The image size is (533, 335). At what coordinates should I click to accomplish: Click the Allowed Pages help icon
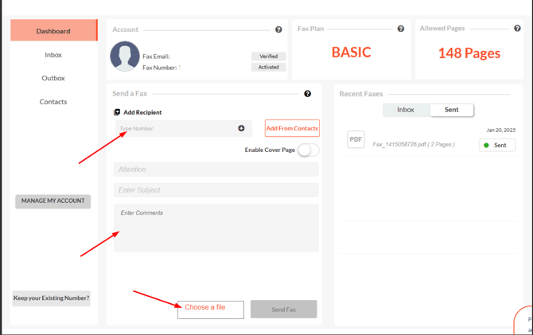(x=517, y=29)
